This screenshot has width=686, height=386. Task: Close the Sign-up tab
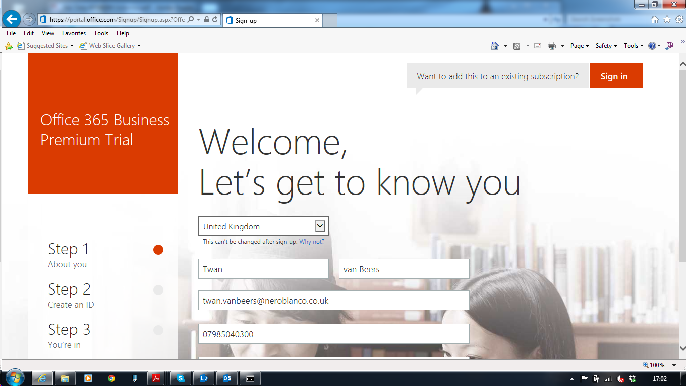[x=317, y=21]
